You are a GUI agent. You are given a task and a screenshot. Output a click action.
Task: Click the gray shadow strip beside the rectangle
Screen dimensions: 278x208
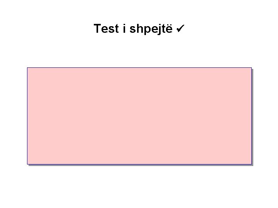(253, 117)
